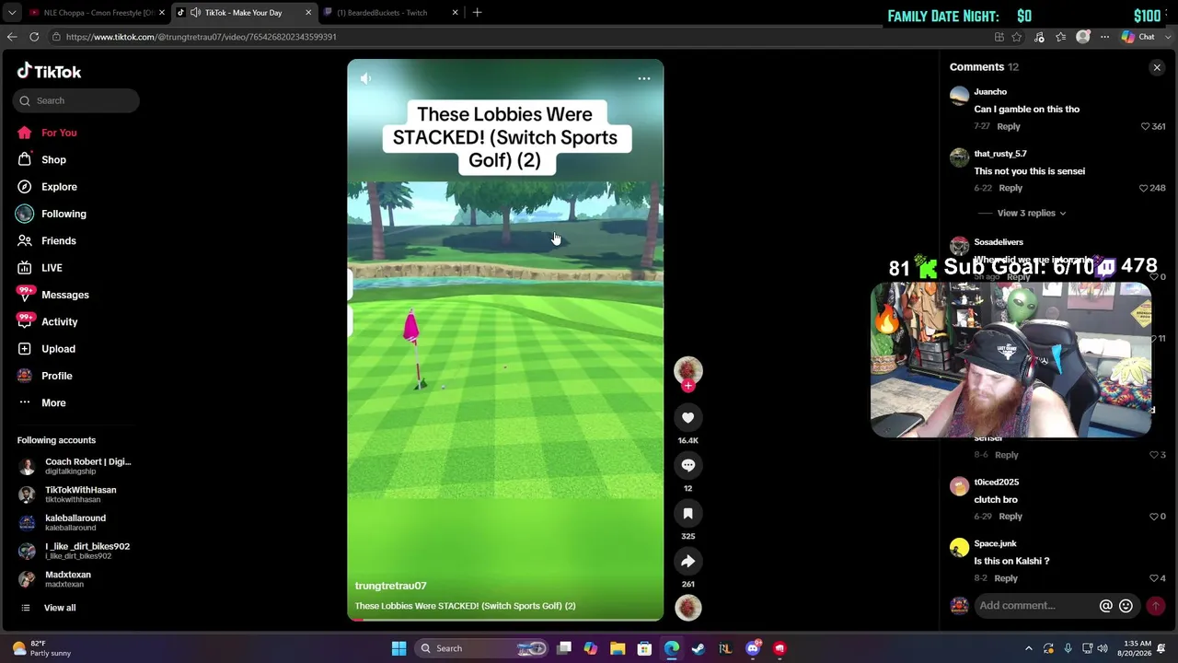
Task: Like t0iced2025's comment
Action: coord(1153,517)
